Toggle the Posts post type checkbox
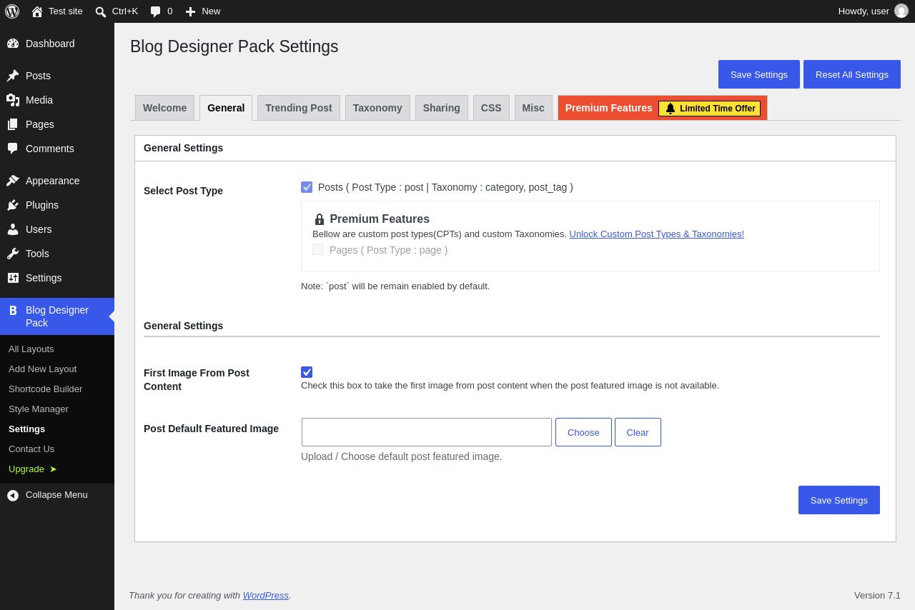 pos(307,187)
